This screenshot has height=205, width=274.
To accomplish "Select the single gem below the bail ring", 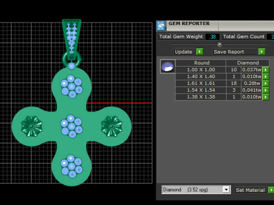I will point(71,66).
